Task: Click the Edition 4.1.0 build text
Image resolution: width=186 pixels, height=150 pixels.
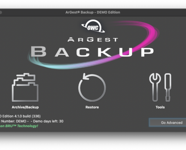Action: click(20, 116)
